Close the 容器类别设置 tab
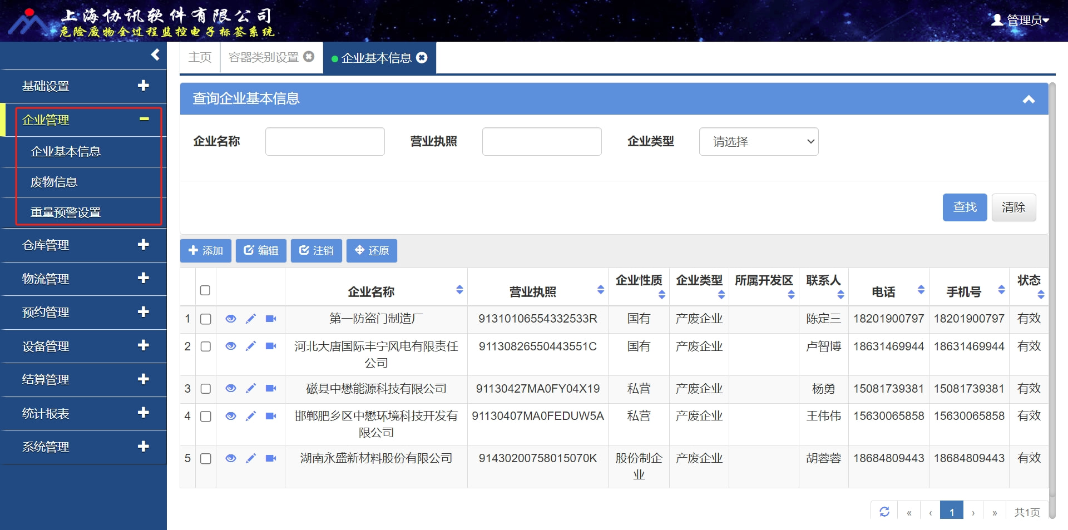This screenshot has height=530, width=1068. [309, 57]
